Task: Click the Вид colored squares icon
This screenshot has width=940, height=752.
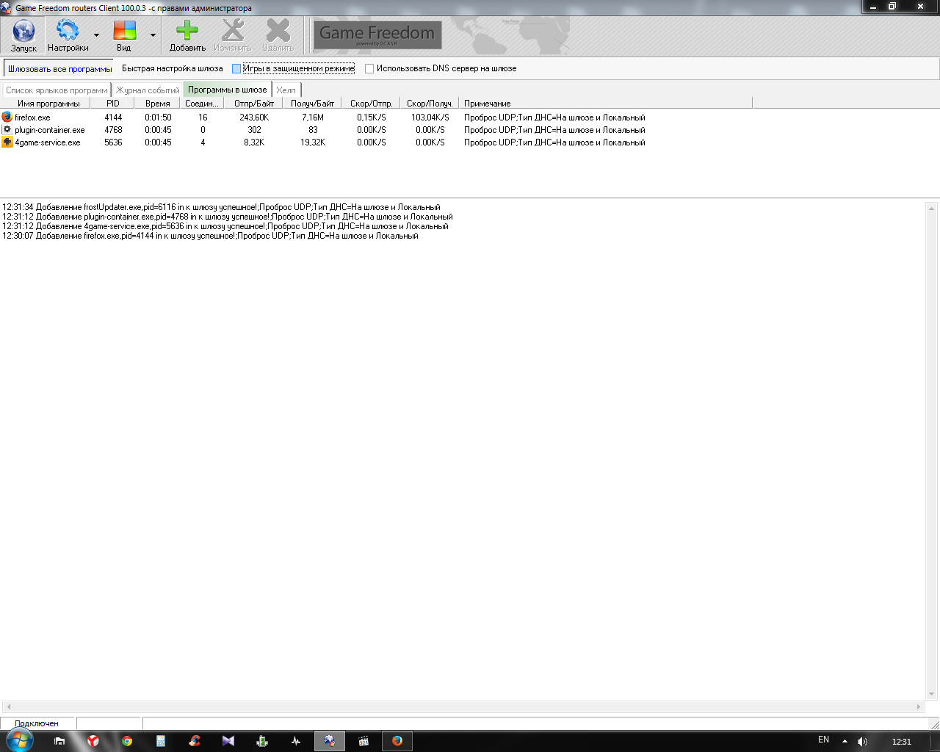Action: tap(124, 31)
